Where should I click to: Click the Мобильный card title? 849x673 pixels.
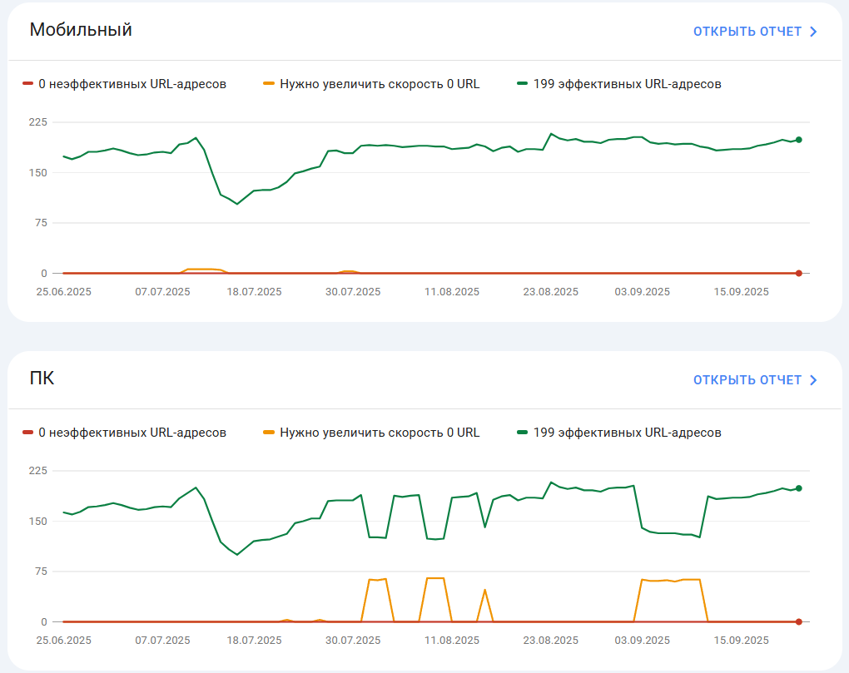pyautogui.click(x=81, y=30)
